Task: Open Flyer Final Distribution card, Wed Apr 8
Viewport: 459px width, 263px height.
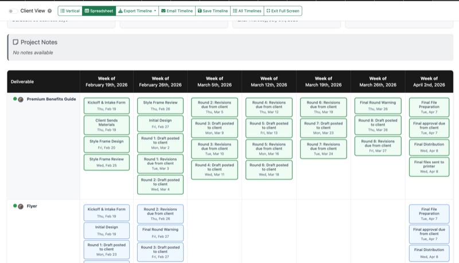Action: pos(429,253)
